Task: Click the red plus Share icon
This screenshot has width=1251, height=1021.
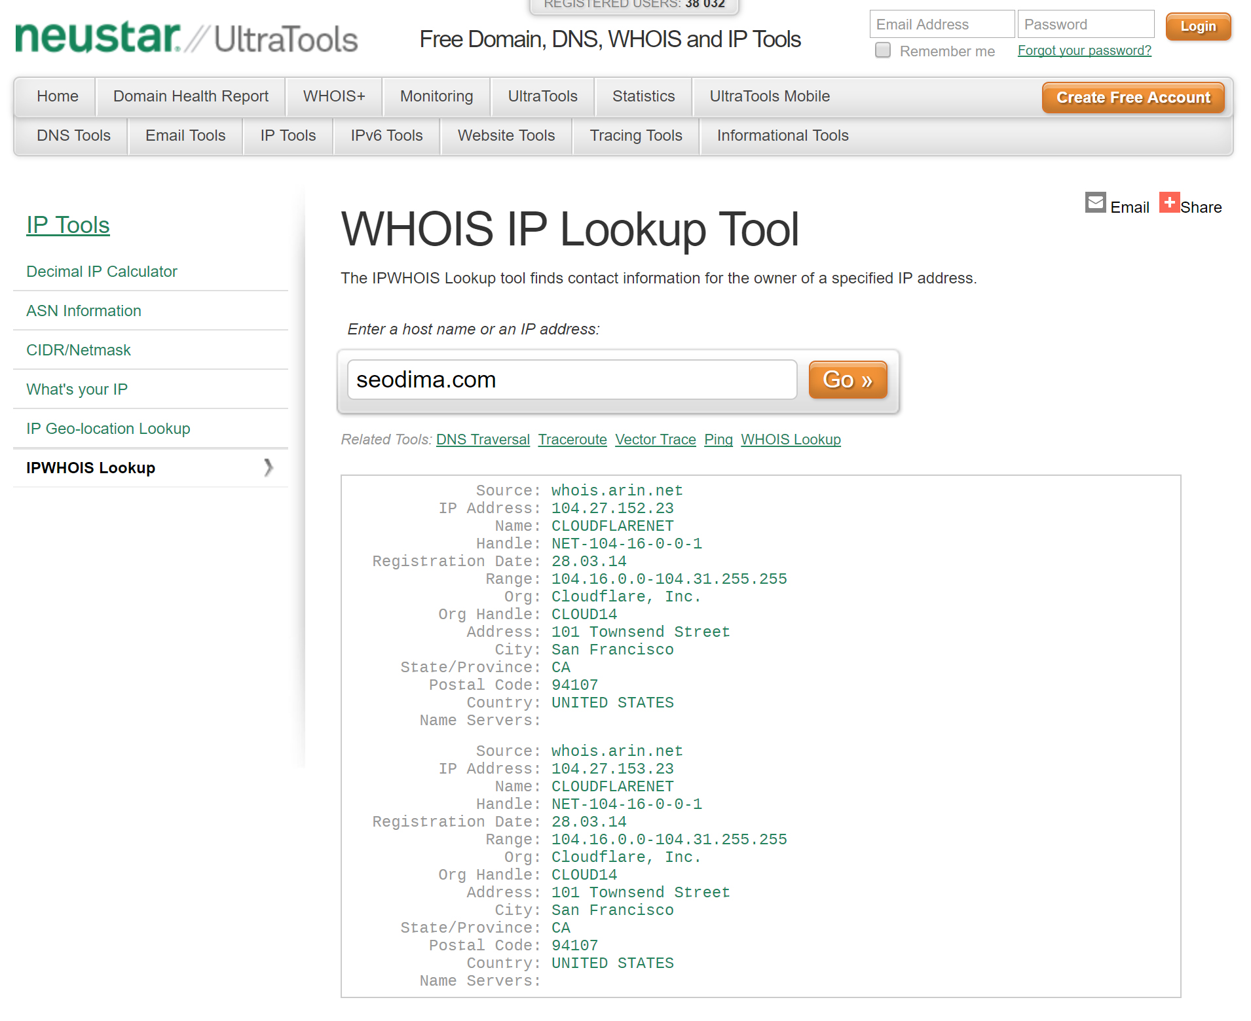Action: (1169, 202)
